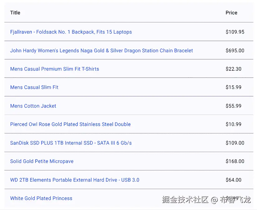
Task: Click the Solid Gold Petite Micropave link
Action: tap(42, 161)
